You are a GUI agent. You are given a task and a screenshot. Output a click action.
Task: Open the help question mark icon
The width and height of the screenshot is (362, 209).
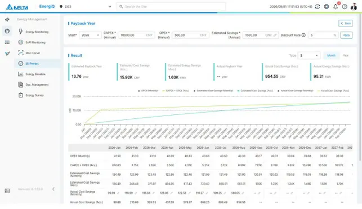tap(345, 7)
